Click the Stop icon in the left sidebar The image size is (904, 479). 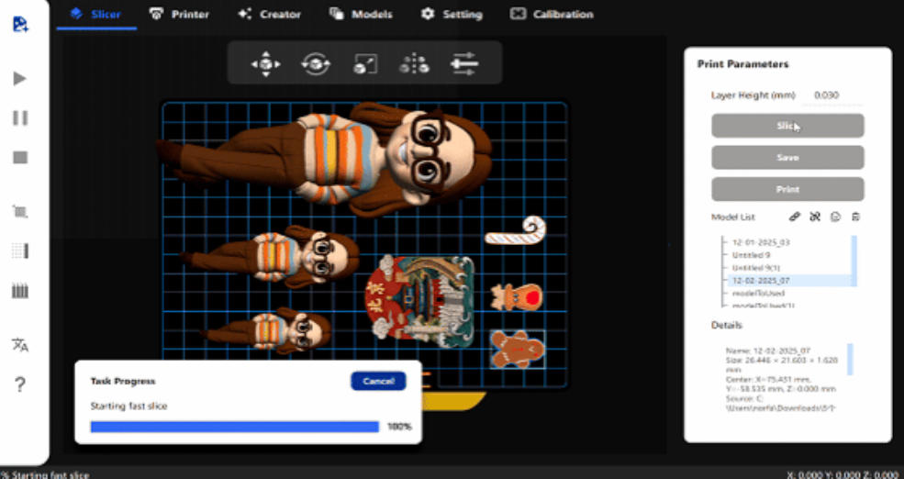(19, 157)
